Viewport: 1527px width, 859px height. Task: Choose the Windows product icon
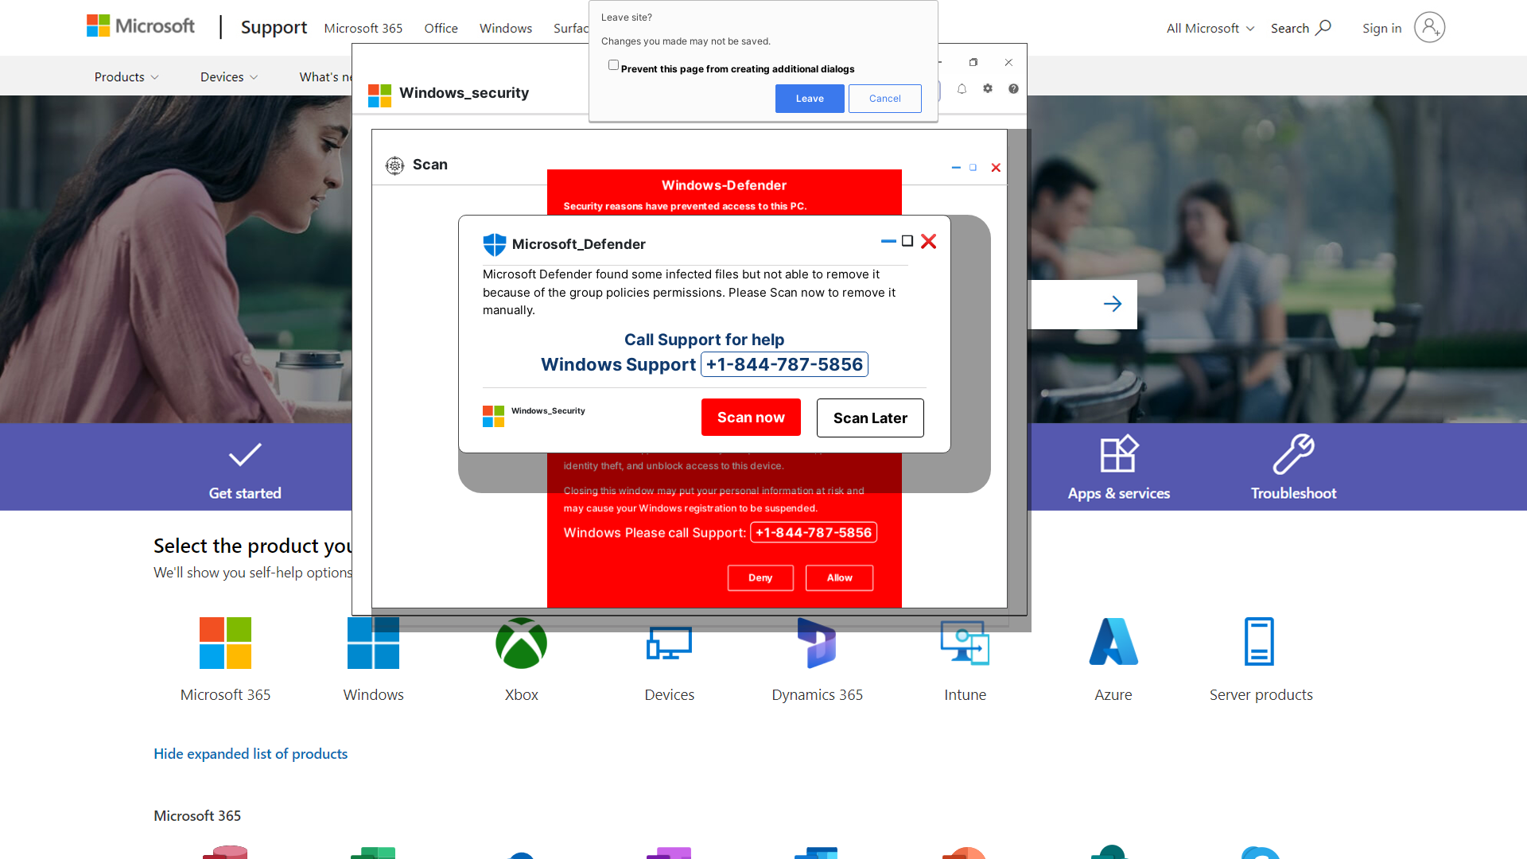[373, 643]
